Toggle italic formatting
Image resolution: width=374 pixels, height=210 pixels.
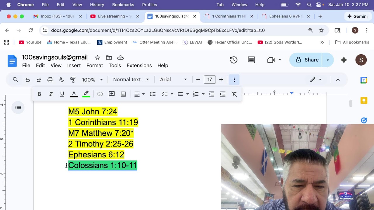[x=51, y=94]
